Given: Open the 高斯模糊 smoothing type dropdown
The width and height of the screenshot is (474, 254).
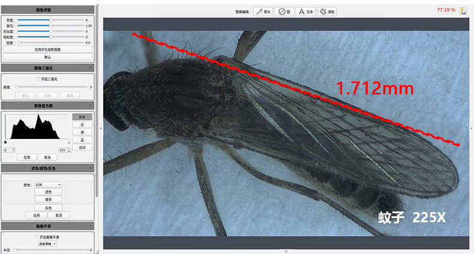Looking at the screenshot, I should pyautogui.click(x=47, y=244).
